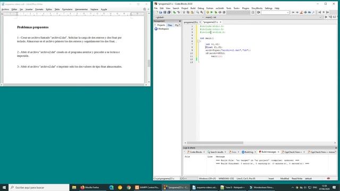This screenshot has width=340, height=191.
Task: Close the Logs & others panel
Action: 336,148
